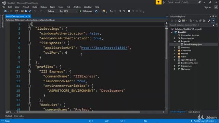Image resolution: width=219 pixels, height=123 pixels.
Task: Open the Tools menu
Action: tap(61, 7)
